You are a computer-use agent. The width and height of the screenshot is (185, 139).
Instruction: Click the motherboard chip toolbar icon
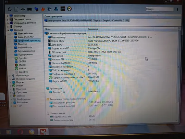[23, 9]
